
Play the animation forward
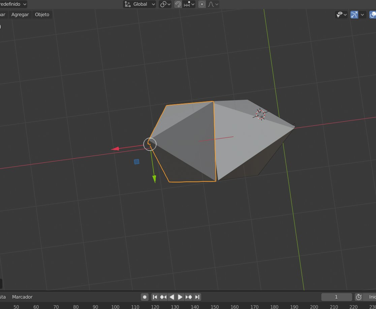(x=180, y=297)
